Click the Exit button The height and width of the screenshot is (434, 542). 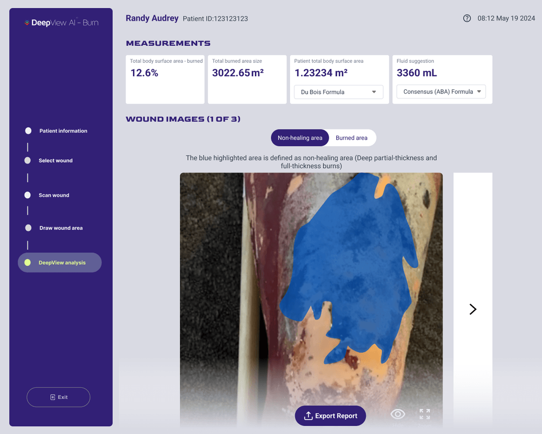pos(58,397)
